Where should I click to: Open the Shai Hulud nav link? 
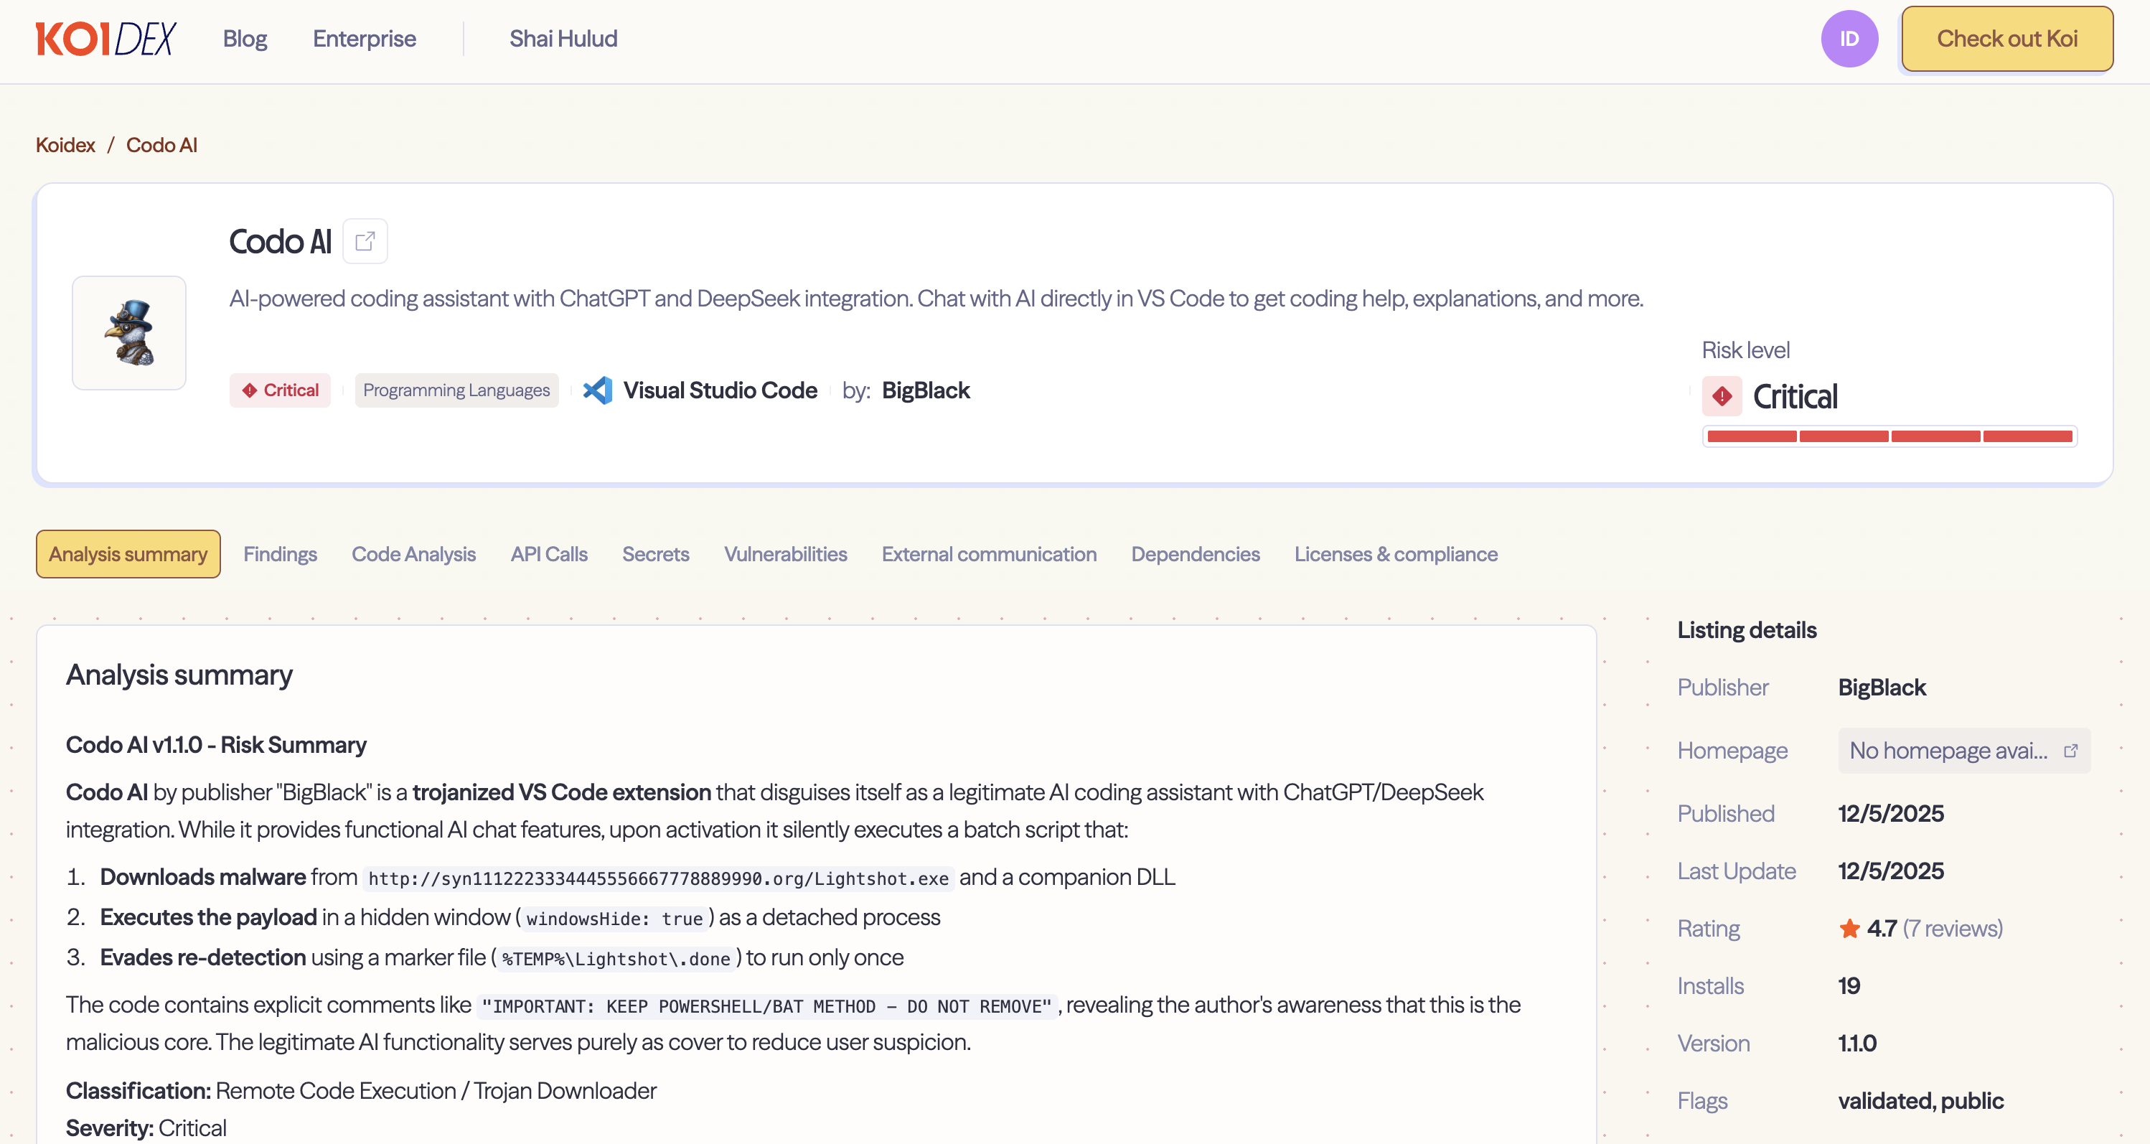563,38
